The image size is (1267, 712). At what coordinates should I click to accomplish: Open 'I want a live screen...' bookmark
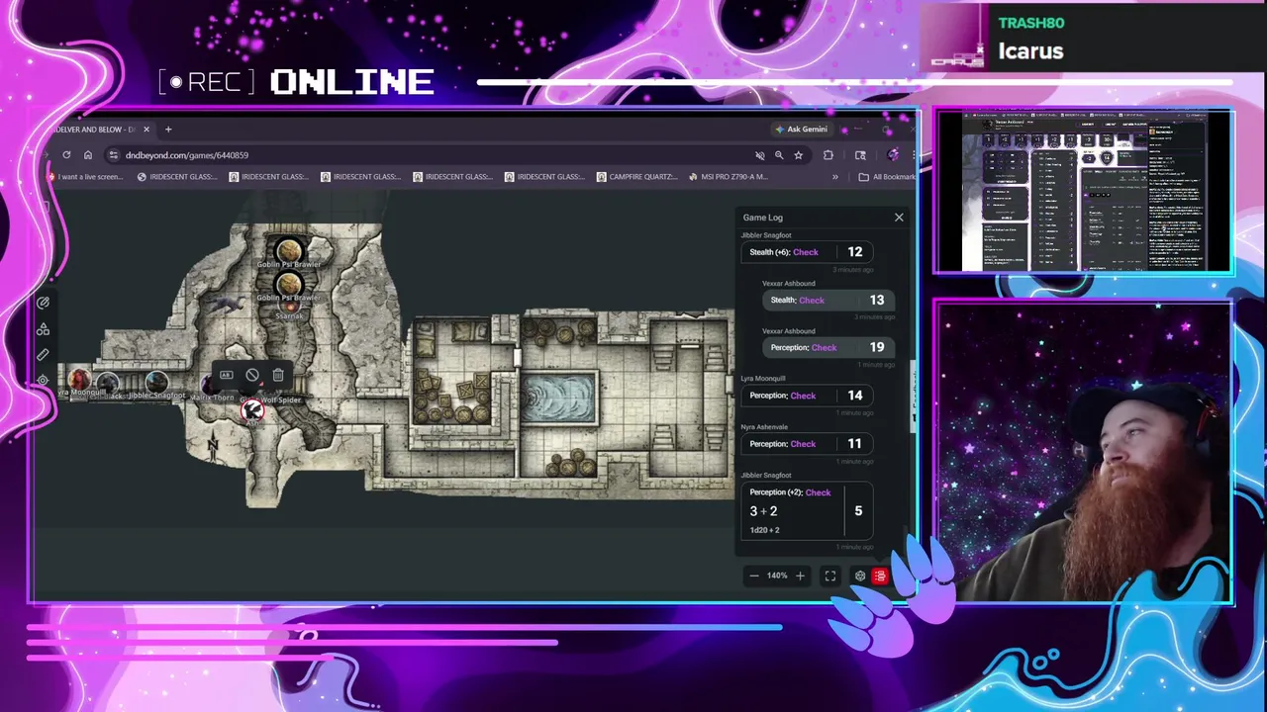tap(86, 177)
